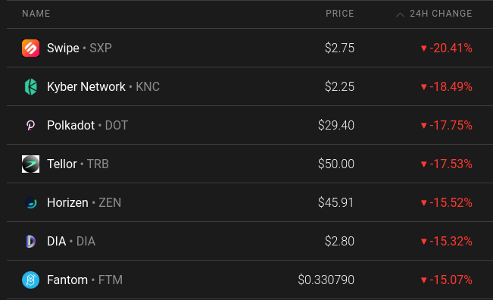Image resolution: width=493 pixels, height=300 pixels.
Task: Open the Kyber Network name link
Action: click(86, 87)
